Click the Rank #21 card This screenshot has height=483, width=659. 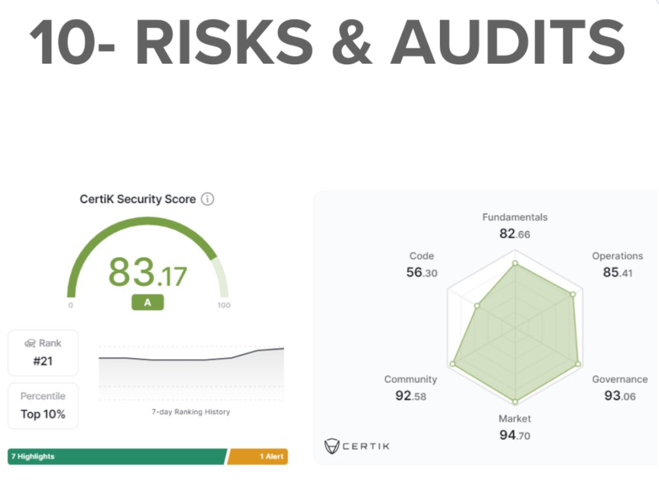coord(43,353)
